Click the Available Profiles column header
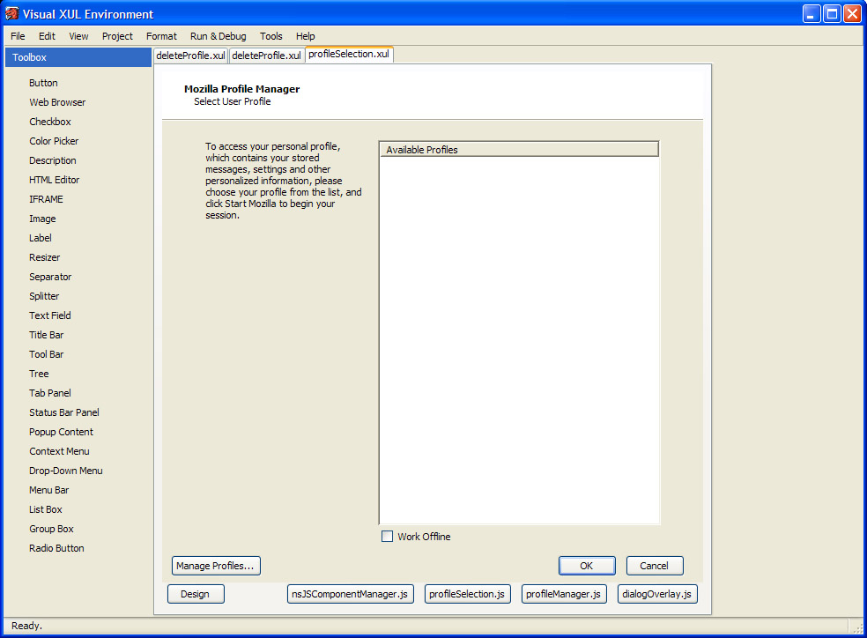867x638 pixels. [519, 149]
